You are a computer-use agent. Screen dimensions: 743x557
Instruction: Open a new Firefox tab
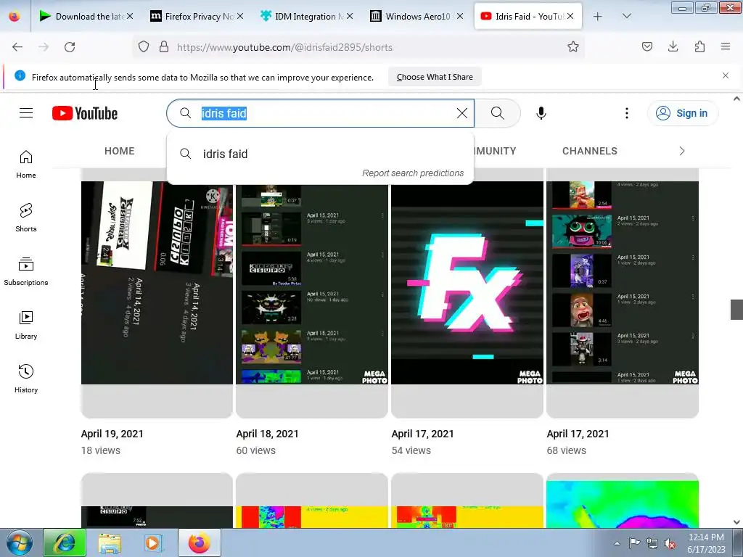598,16
